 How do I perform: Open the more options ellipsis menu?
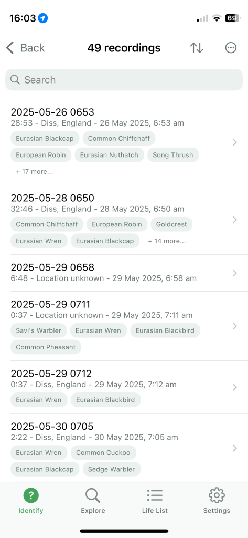coord(231,48)
